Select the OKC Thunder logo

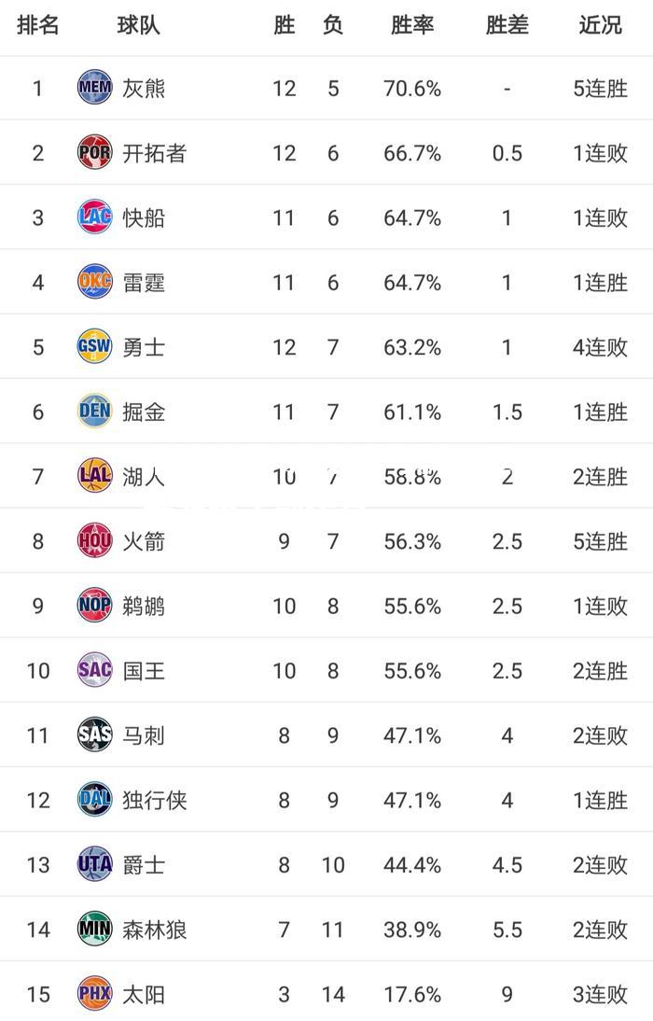[95, 281]
